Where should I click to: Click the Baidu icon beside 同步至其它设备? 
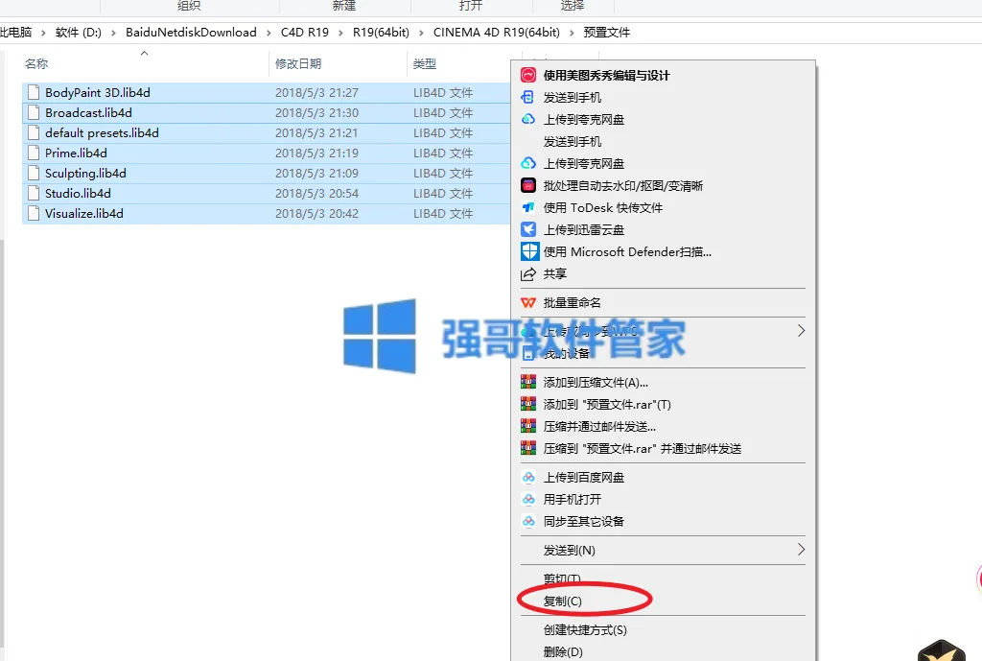[528, 521]
